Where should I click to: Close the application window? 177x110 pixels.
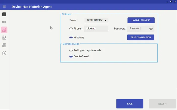[x=175, y=2]
